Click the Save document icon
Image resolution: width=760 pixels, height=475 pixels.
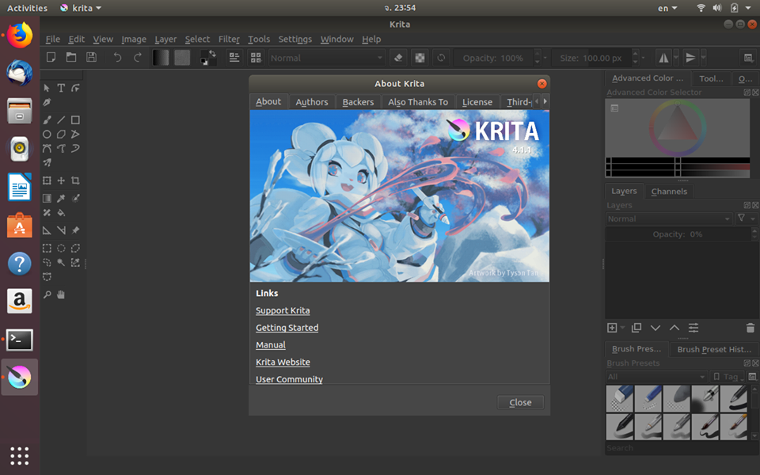click(x=91, y=57)
